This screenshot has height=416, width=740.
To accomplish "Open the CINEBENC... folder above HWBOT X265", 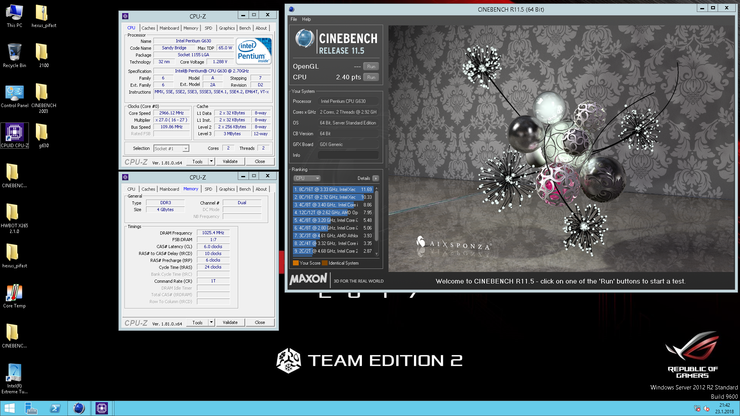I will pos(14,175).
